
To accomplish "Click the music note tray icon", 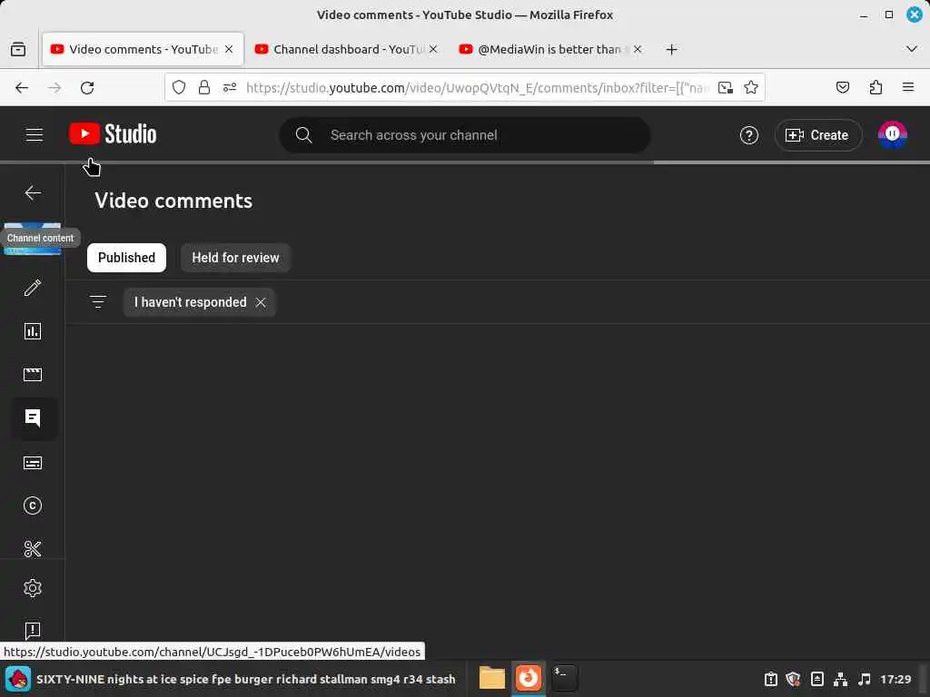I will (865, 679).
